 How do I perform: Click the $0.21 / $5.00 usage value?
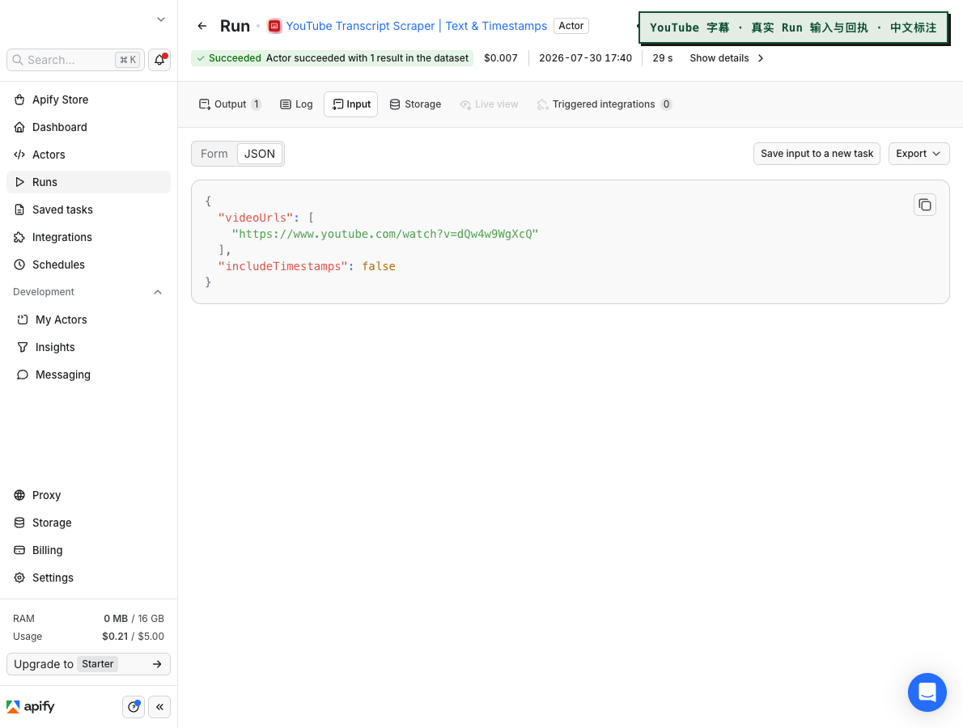coord(133,637)
